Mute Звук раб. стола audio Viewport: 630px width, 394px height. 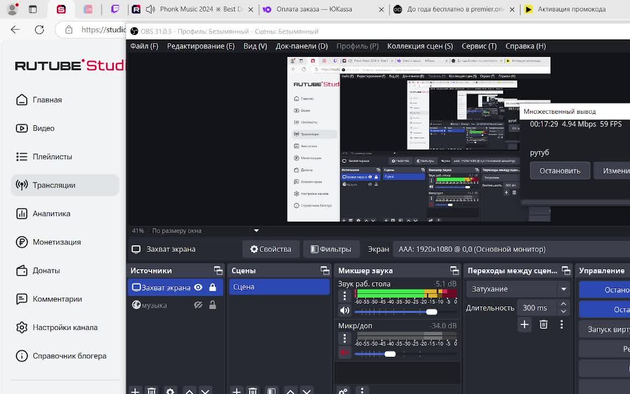345,310
